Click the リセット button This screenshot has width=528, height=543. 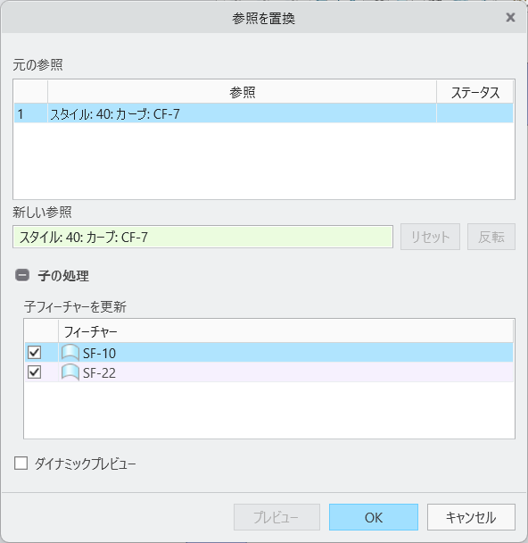[x=430, y=237]
